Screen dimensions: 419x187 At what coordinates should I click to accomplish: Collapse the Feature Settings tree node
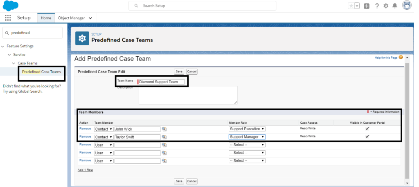pos(3,46)
